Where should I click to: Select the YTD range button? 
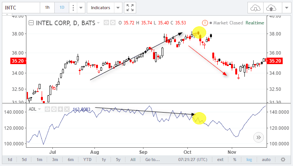tap(87, 160)
